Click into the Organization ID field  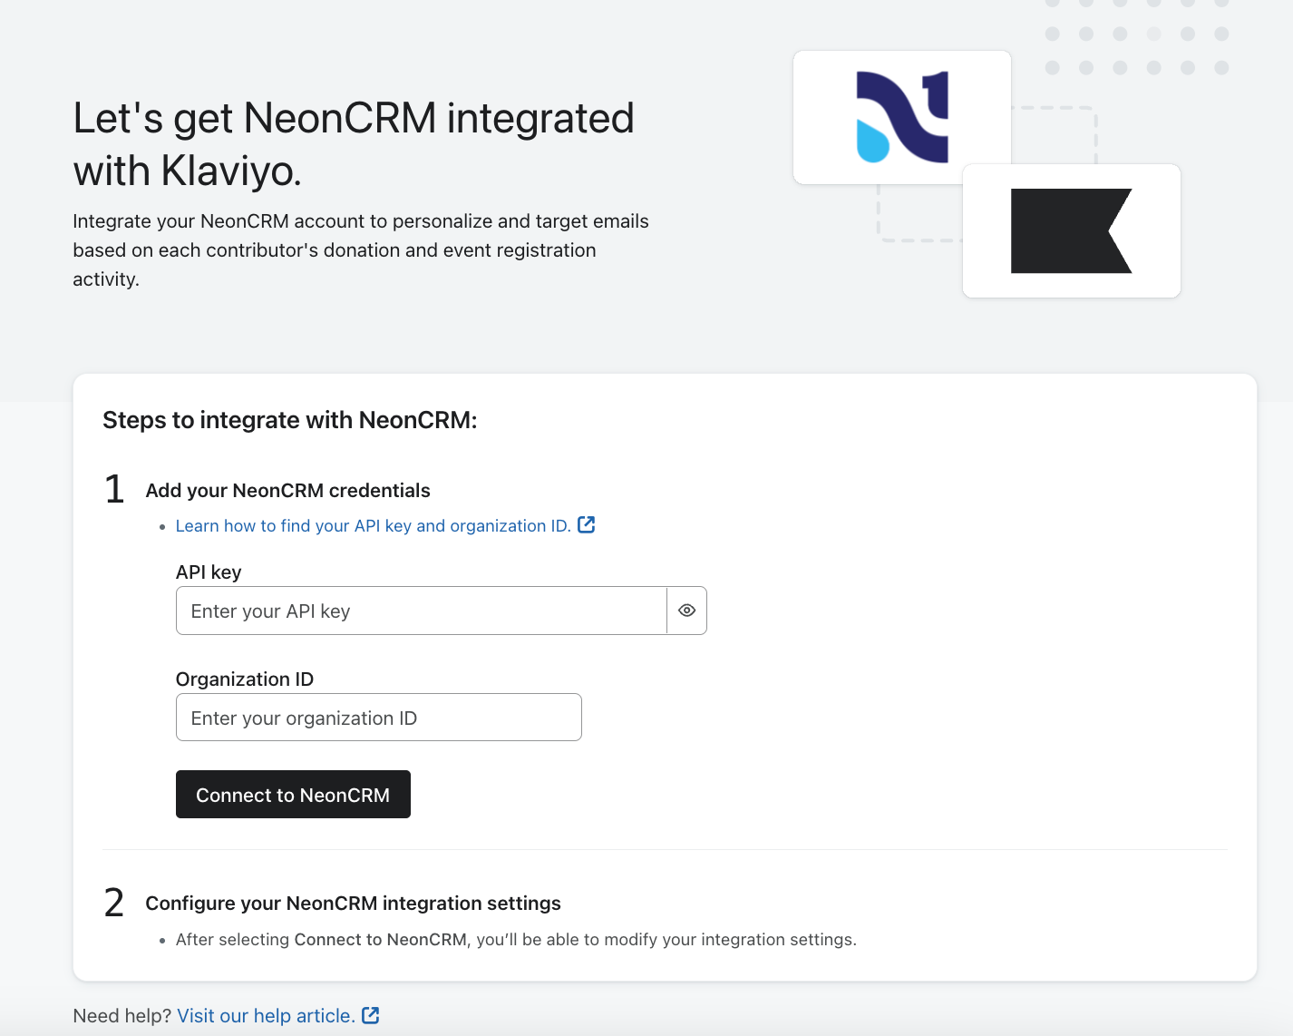pos(378,718)
